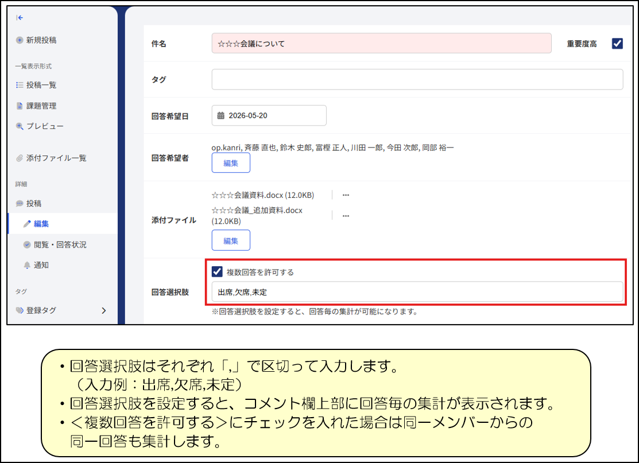The width and height of the screenshot is (639, 463).
Task: Click the 件名 subject field
Action: coord(381,43)
